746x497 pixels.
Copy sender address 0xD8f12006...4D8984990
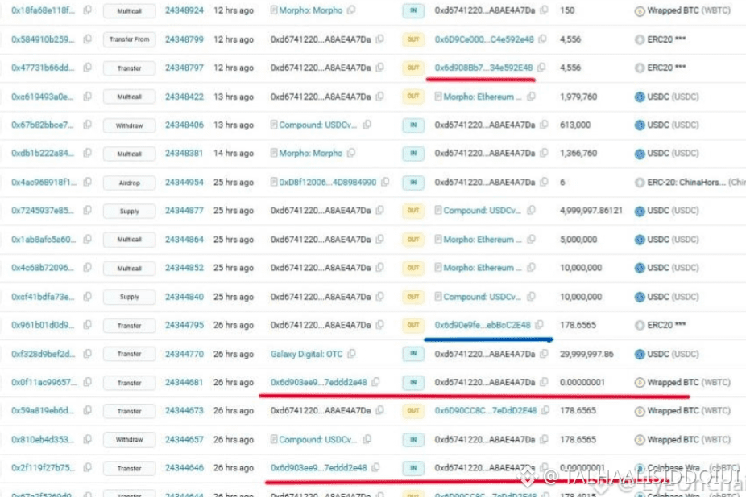pos(385,182)
